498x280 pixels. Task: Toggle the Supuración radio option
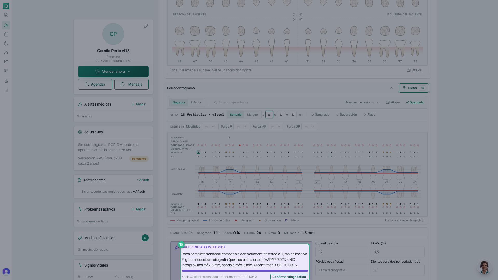click(x=347, y=115)
